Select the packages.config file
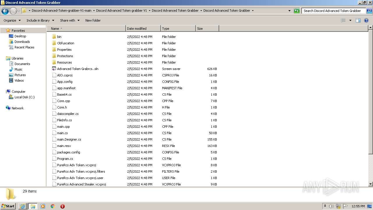373x210 pixels. point(68,152)
